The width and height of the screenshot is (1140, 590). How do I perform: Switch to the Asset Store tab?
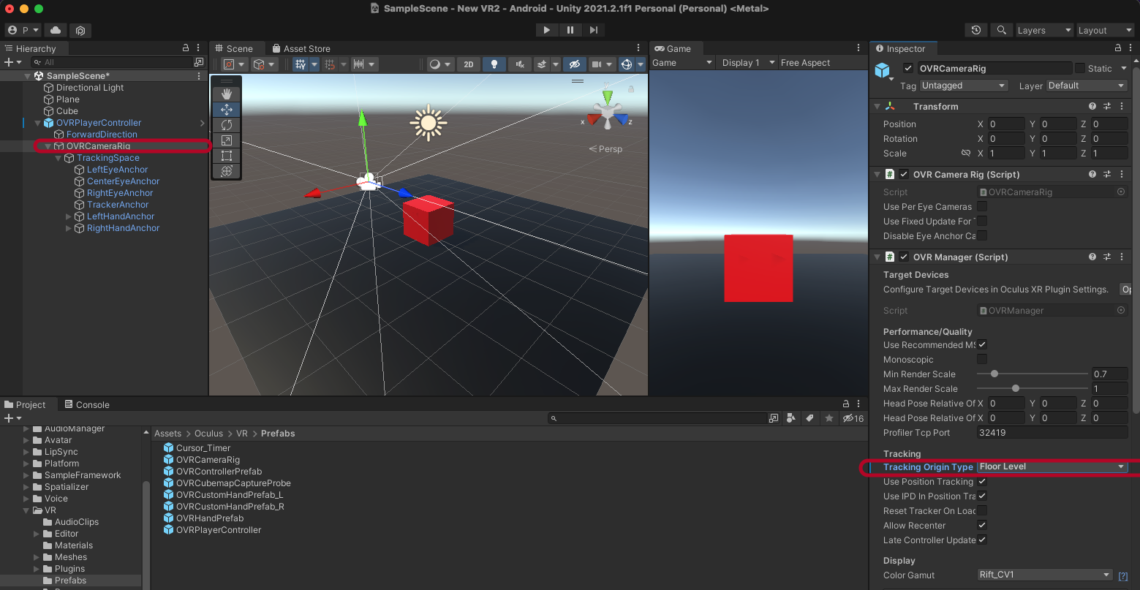click(301, 48)
